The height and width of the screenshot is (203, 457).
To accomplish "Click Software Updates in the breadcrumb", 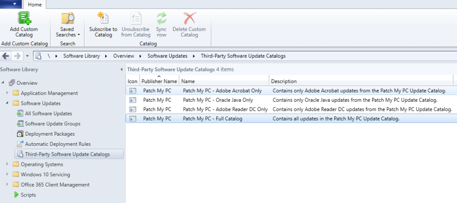I will [167, 56].
